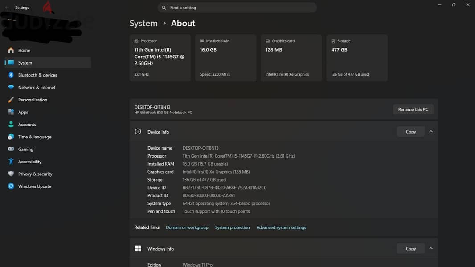
Task: Copy the Device info details
Action: pos(410,132)
